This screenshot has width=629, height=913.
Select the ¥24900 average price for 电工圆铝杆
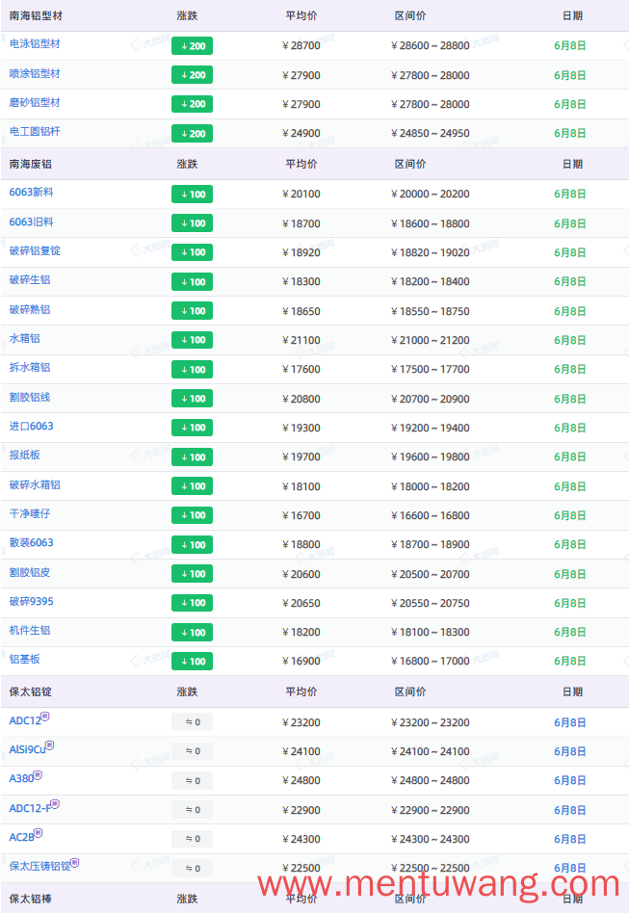click(x=301, y=134)
